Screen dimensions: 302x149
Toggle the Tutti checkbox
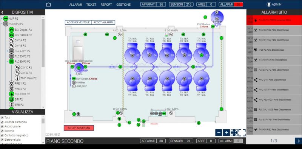[2, 118]
